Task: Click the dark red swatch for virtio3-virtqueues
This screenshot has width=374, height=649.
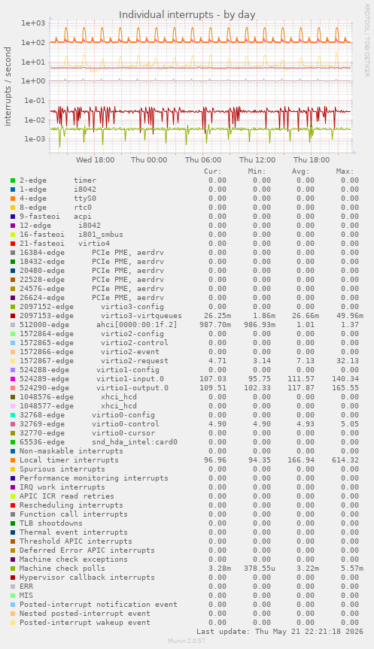Action: [13, 316]
